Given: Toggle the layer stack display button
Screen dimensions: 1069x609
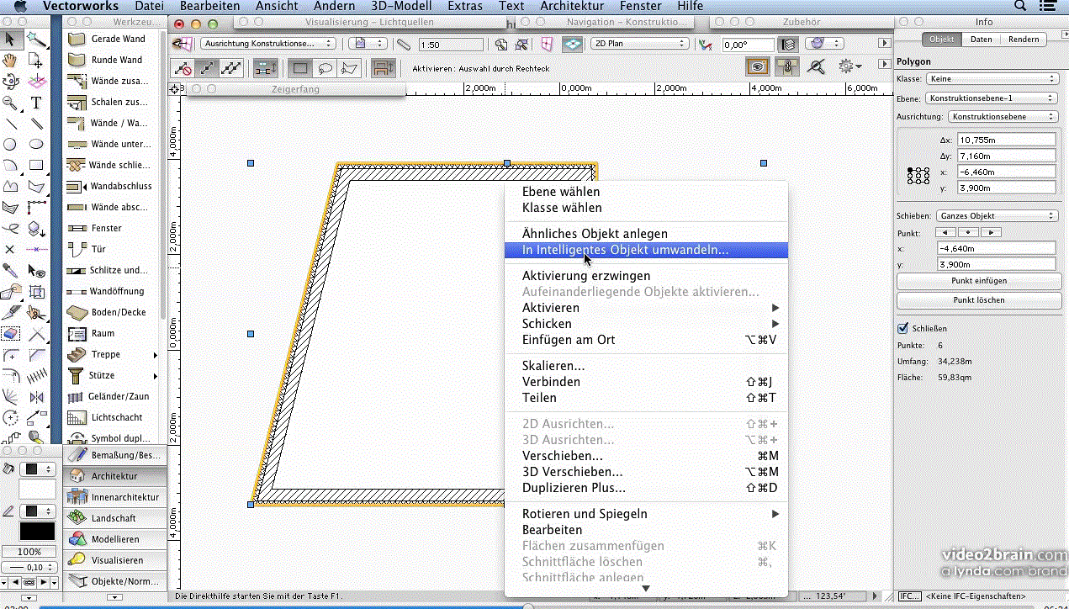Looking at the screenshot, I should pos(788,44).
